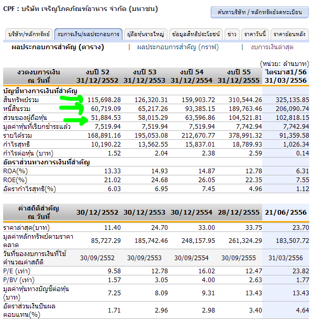Open the ราคาวันนี้ tab
Image resolution: width=315 pixels, height=322 pixels.
coord(255,34)
